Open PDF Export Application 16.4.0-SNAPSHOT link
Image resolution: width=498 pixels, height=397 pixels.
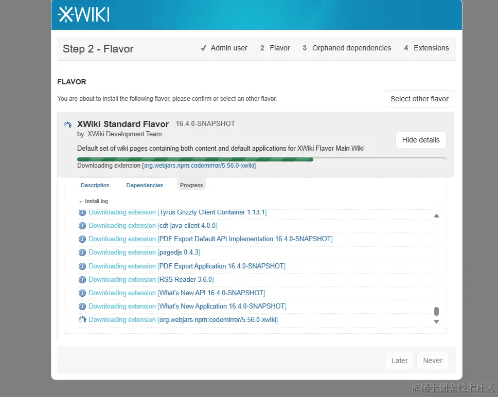pos(222,266)
